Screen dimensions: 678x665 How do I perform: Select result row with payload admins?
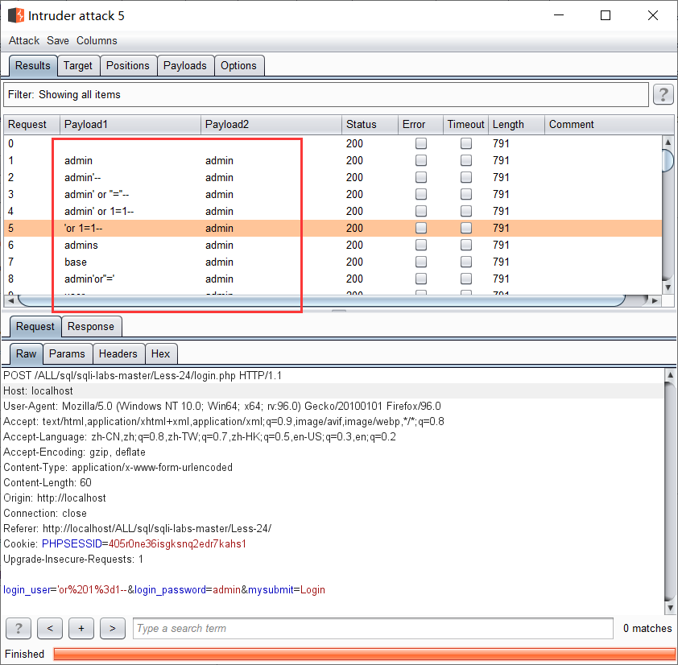tap(333, 245)
